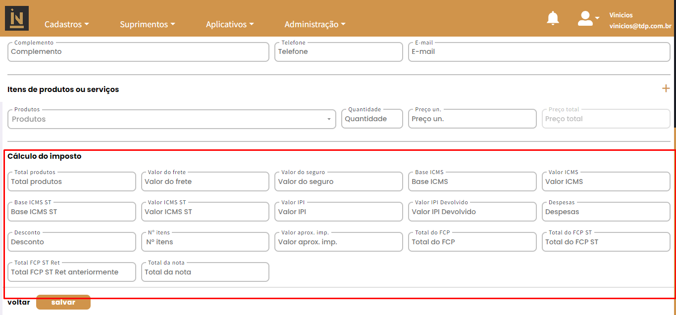Screen dimensions: 676x315
Task: Click the vinicios@tdp.com.br email text
Action: point(640,27)
